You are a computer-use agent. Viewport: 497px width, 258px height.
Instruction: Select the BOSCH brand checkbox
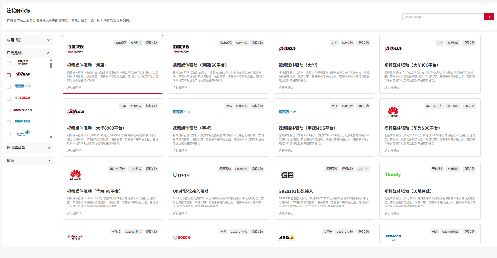click(x=9, y=99)
